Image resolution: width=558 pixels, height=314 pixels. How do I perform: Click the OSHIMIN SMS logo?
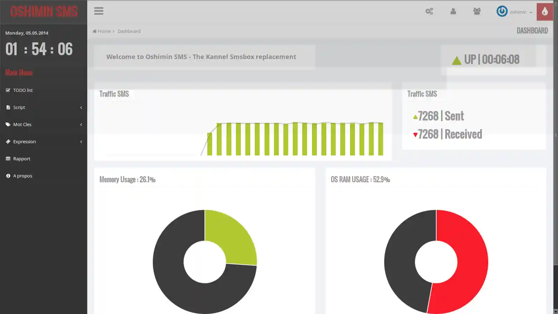click(44, 12)
